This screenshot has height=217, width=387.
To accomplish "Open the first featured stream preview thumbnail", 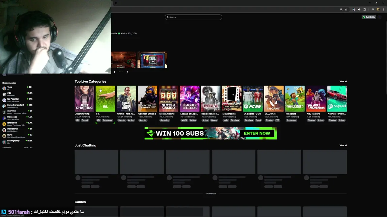I will [124, 60].
